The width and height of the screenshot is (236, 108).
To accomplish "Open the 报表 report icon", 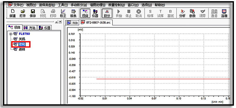I will [x=73, y=13].
